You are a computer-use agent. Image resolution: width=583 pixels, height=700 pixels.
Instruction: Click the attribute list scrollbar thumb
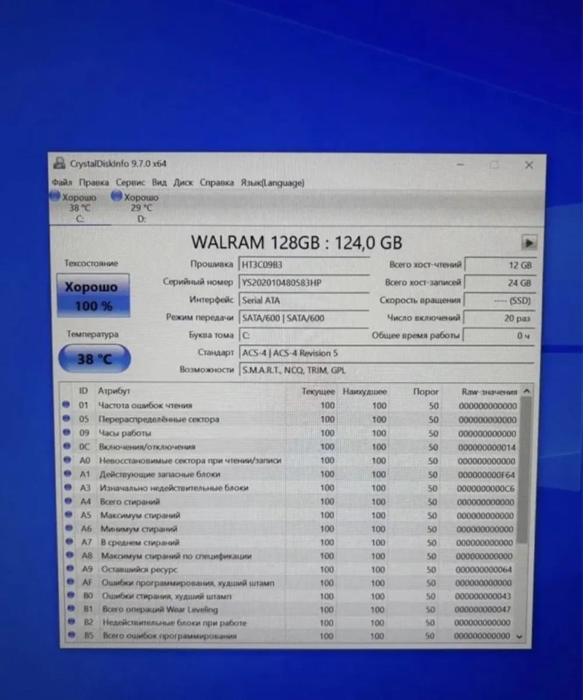[525, 470]
